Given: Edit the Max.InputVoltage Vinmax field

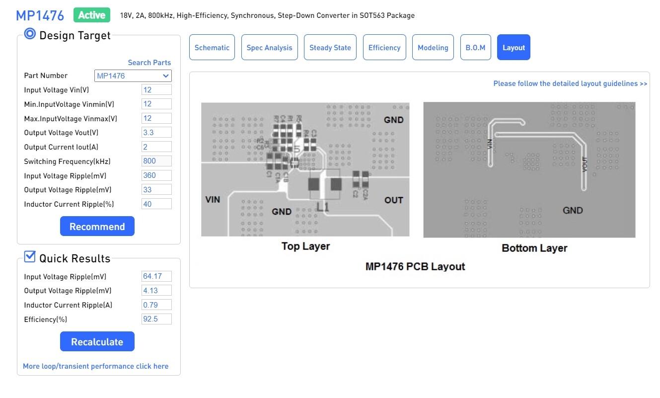Looking at the screenshot, I should 156,119.
